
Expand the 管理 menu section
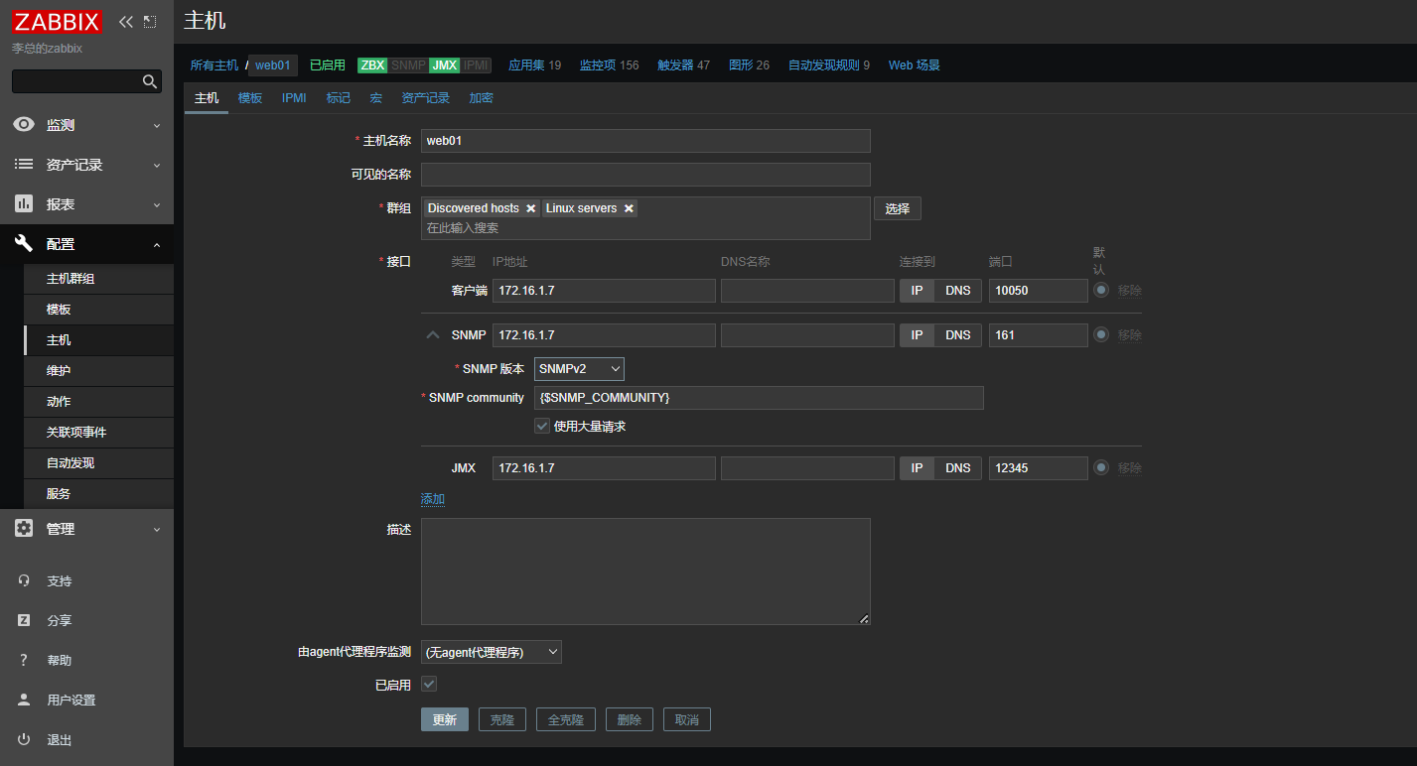click(x=156, y=530)
